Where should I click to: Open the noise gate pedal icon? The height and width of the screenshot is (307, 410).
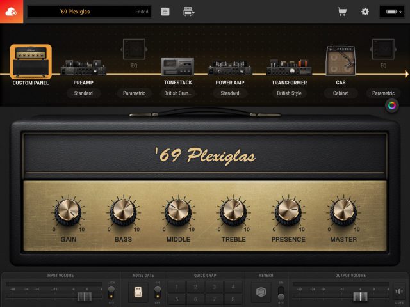(138, 292)
